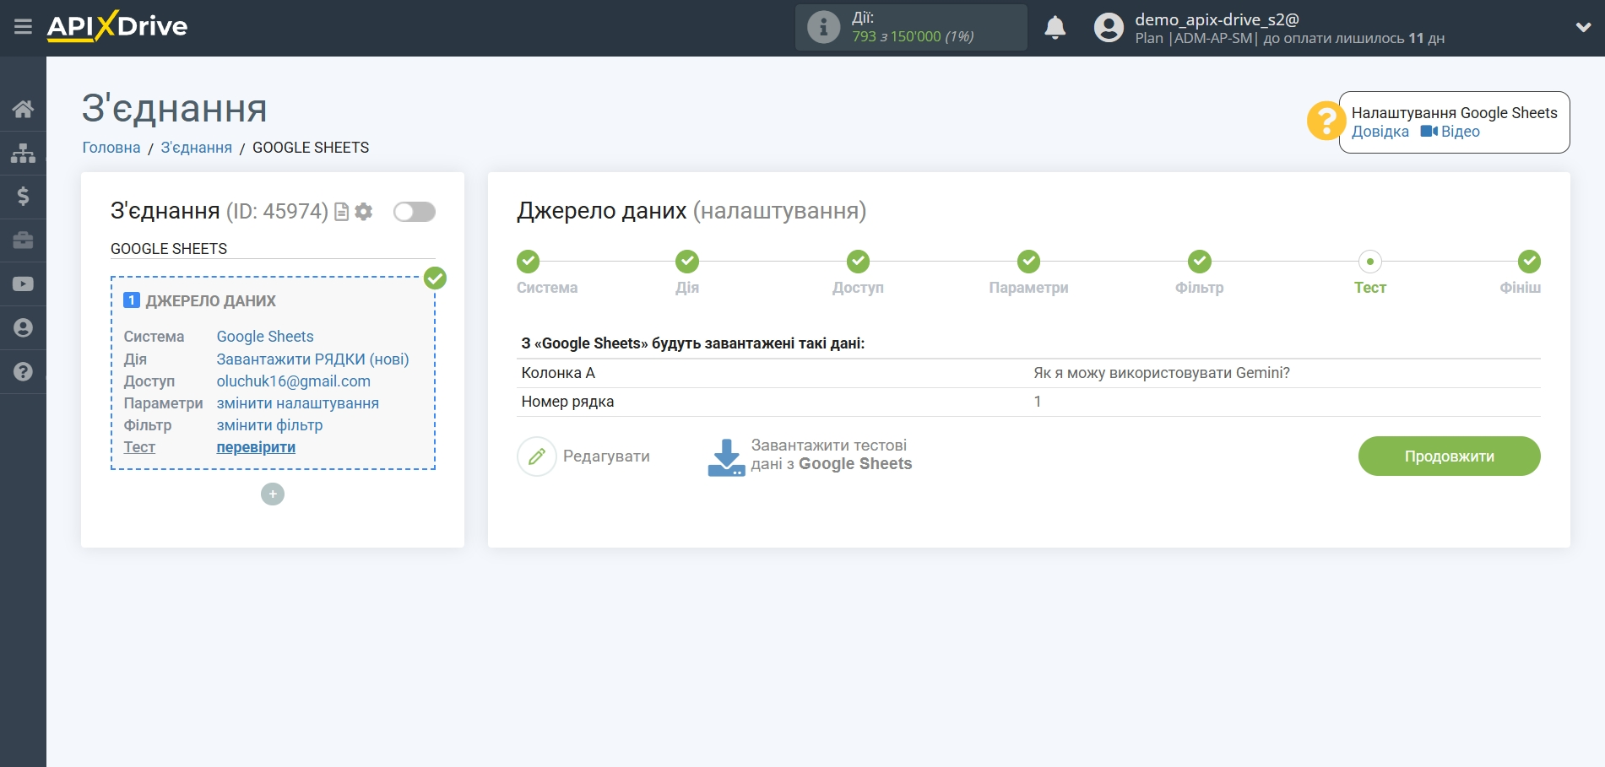The image size is (1605, 767).
Task: Load test data from Google Sheets
Action: pyautogui.click(x=810, y=456)
